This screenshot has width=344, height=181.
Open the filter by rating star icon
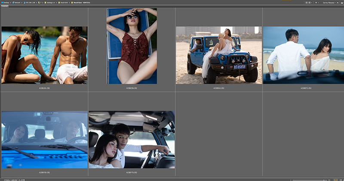click(316, 3)
